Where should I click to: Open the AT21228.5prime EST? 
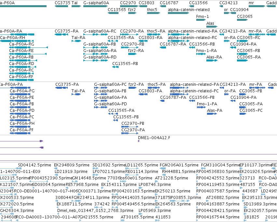coord(156,182)
